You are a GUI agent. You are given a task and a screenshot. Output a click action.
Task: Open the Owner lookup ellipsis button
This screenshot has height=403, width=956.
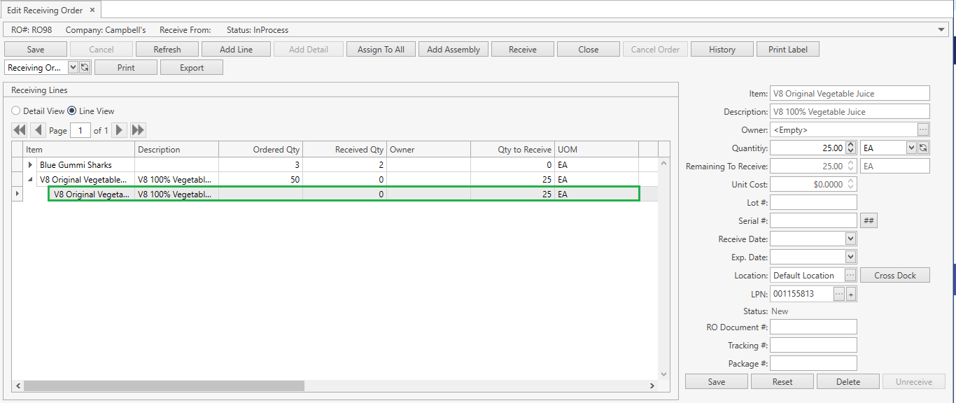click(x=923, y=130)
